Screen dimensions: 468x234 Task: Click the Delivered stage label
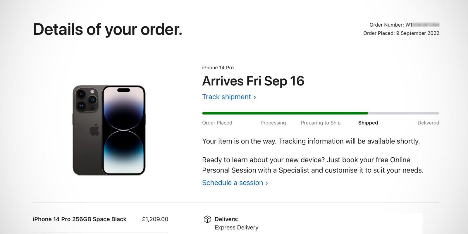tap(428, 123)
